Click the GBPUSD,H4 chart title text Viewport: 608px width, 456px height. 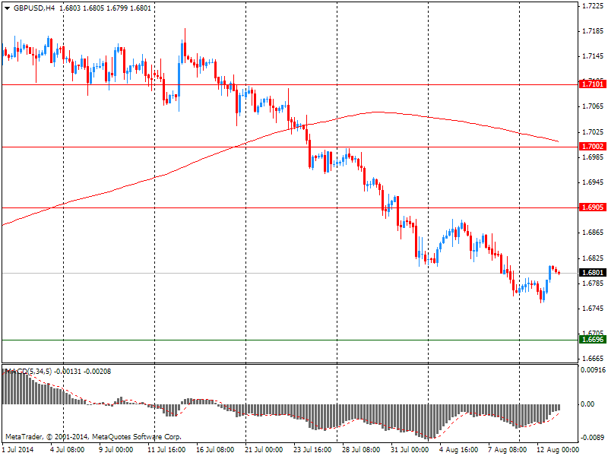click(34, 8)
